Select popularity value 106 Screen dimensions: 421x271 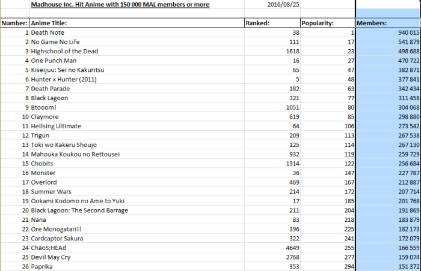pyautogui.click(x=328, y=126)
